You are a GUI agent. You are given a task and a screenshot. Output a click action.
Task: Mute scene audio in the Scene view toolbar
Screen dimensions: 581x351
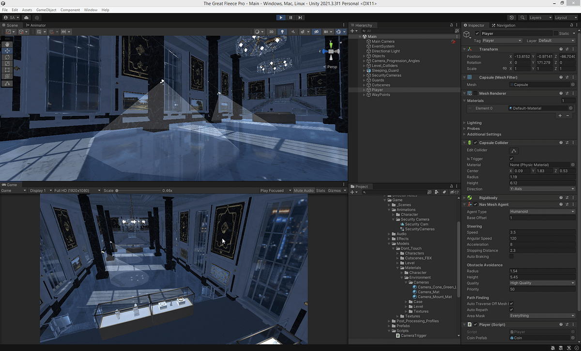[293, 31]
